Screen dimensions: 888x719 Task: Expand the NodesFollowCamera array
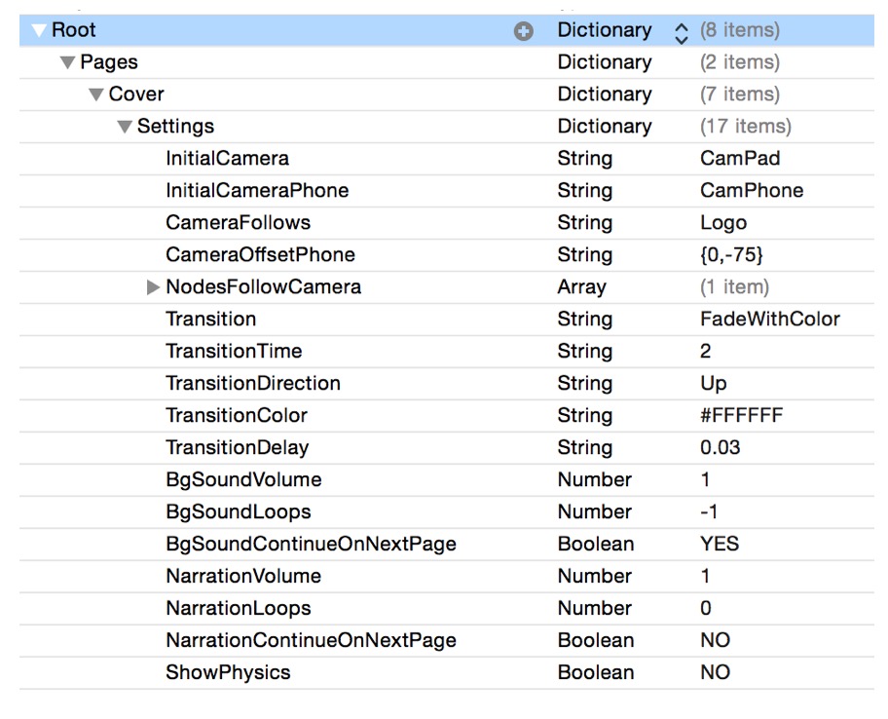[154, 286]
